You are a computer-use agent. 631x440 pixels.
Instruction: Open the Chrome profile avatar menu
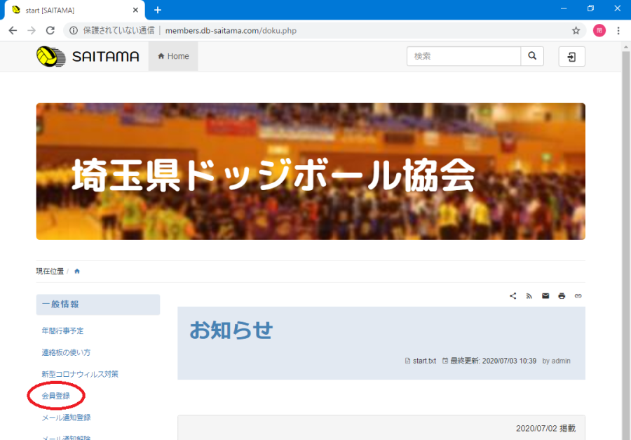coord(599,31)
